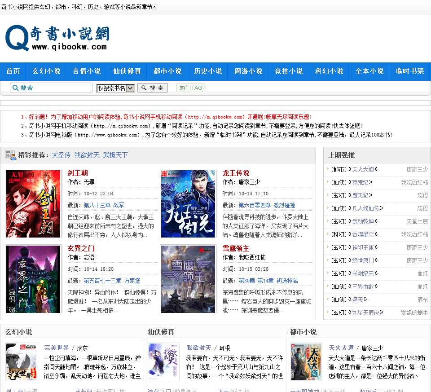Open 我欲封天 link in 精彩推荐 header
431x392 pixels.
coord(87,155)
